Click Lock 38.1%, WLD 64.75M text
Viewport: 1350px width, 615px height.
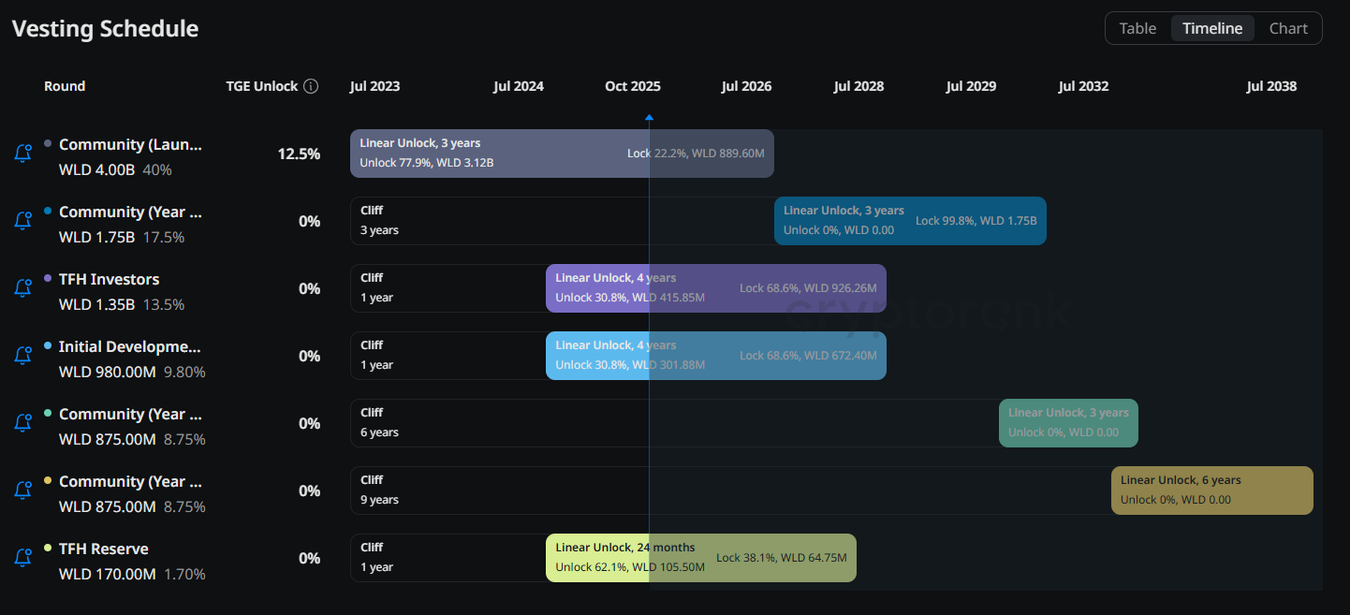(x=782, y=557)
